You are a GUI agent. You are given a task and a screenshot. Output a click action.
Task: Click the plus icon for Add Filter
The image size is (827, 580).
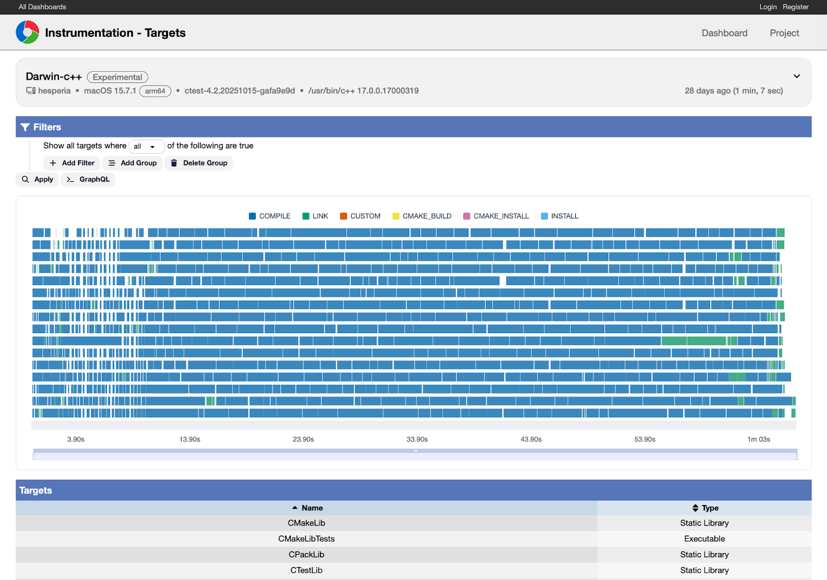click(53, 163)
